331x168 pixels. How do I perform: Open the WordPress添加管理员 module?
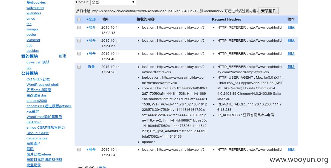click(44, 117)
